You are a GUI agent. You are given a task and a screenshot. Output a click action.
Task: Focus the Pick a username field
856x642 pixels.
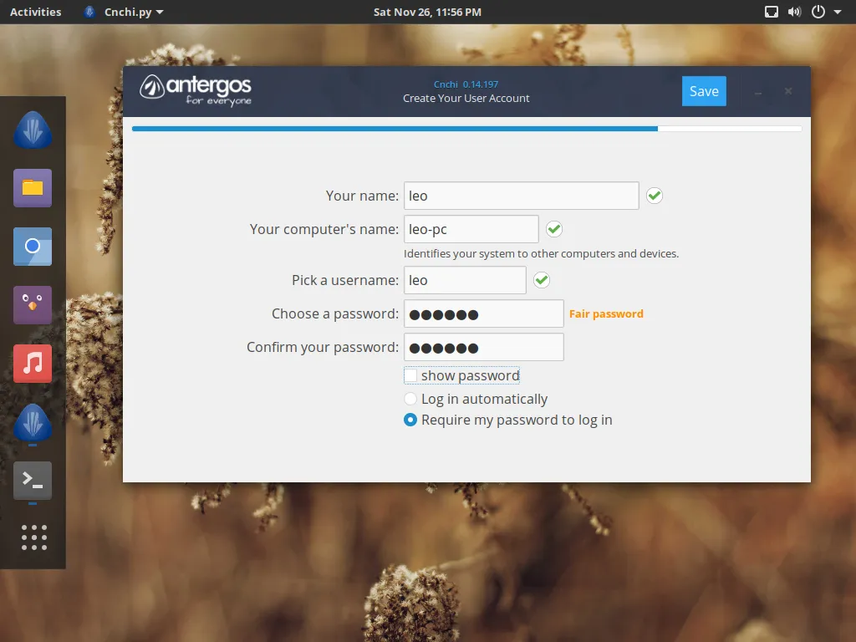pyautogui.click(x=465, y=280)
